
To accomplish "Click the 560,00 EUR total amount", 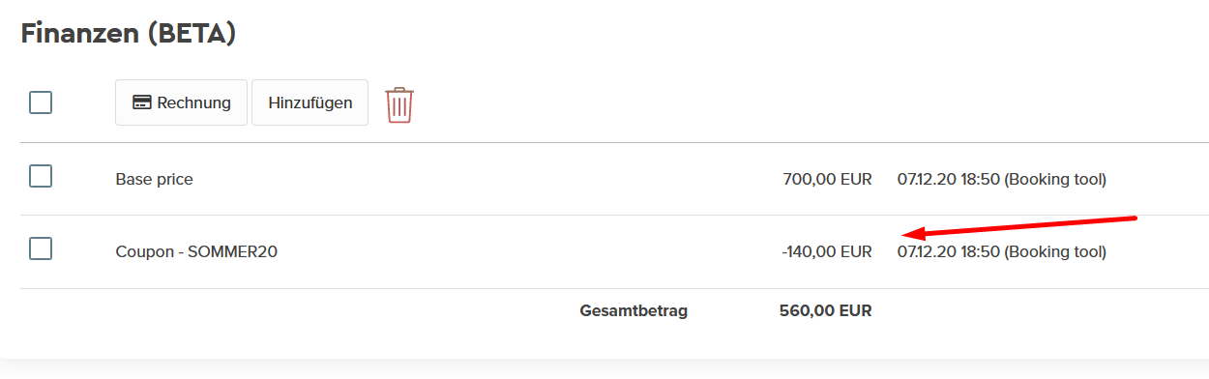I will 826,311.
